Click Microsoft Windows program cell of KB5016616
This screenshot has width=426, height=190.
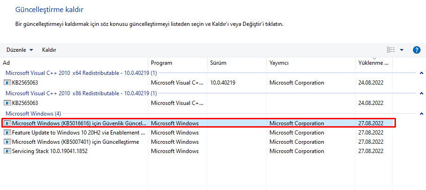tap(175, 123)
